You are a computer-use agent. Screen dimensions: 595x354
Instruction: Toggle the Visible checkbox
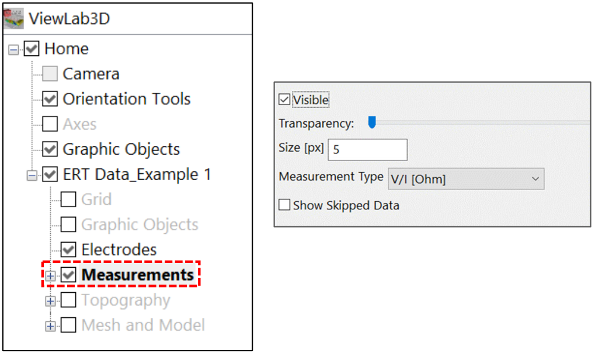click(284, 100)
